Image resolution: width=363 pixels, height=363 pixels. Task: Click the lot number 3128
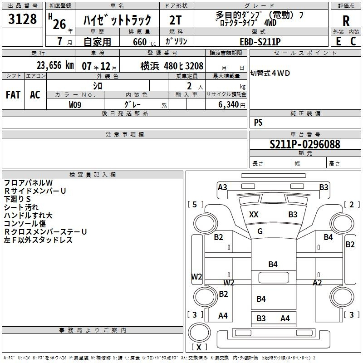(22, 19)
